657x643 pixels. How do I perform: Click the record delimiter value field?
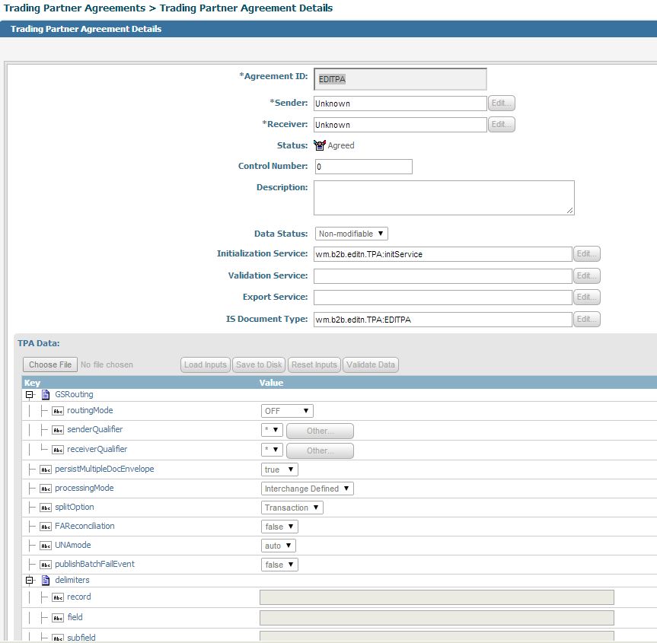pyautogui.click(x=437, y=597)
